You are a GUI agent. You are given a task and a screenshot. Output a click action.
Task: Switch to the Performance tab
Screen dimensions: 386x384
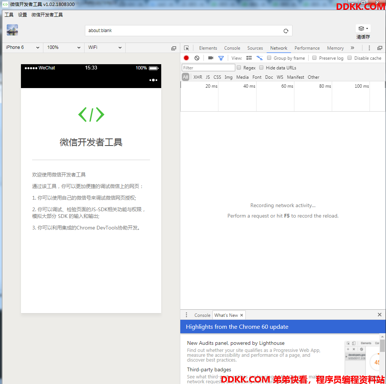click(x=307, y=48)
